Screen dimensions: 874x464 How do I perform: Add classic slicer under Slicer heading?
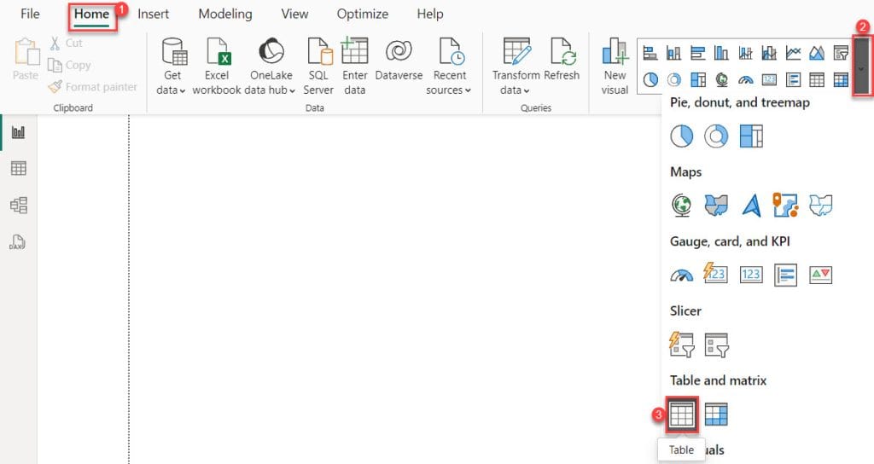pos(716,345)
